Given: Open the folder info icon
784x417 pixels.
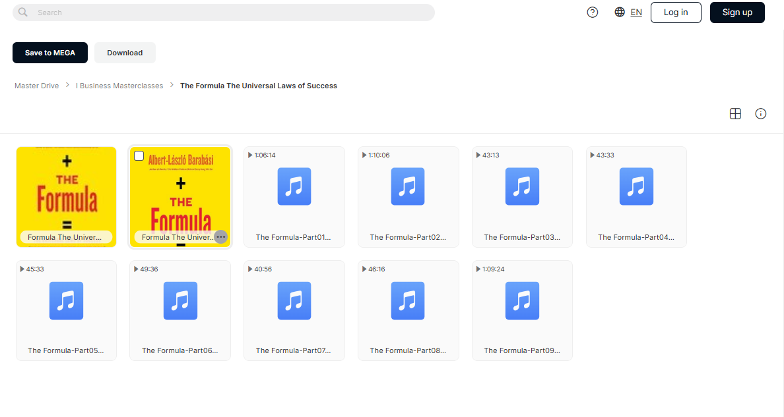Looking at the screenshot, I should tap(760, 114).
